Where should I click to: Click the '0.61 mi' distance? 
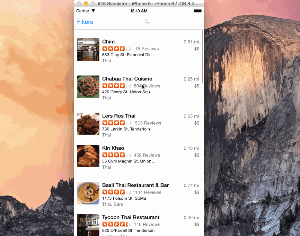(x=191, y=42)
